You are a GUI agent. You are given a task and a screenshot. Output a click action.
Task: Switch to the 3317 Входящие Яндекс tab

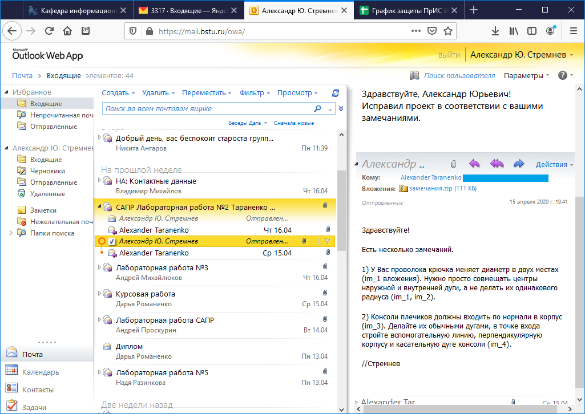tap(188, 10)
